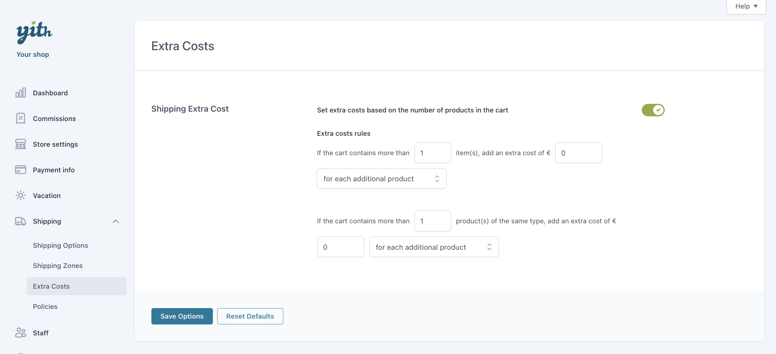The image size is (776, 354).
Task: Click the YITH logo
Action: 34,32
